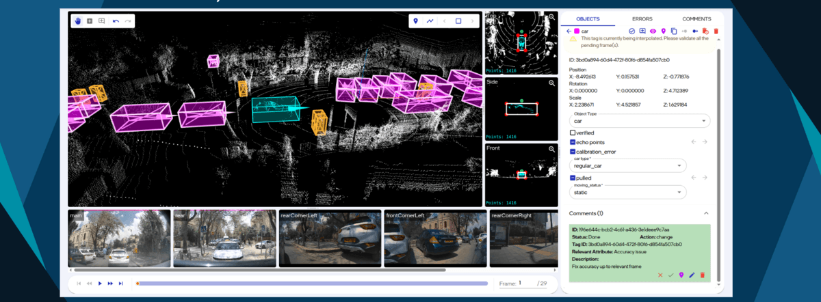Copy the car object
Screen dimensions: 821x302
click(x=673, y=31)
